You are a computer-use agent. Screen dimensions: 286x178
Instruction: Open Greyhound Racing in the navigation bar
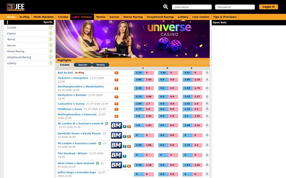[160, 17]
